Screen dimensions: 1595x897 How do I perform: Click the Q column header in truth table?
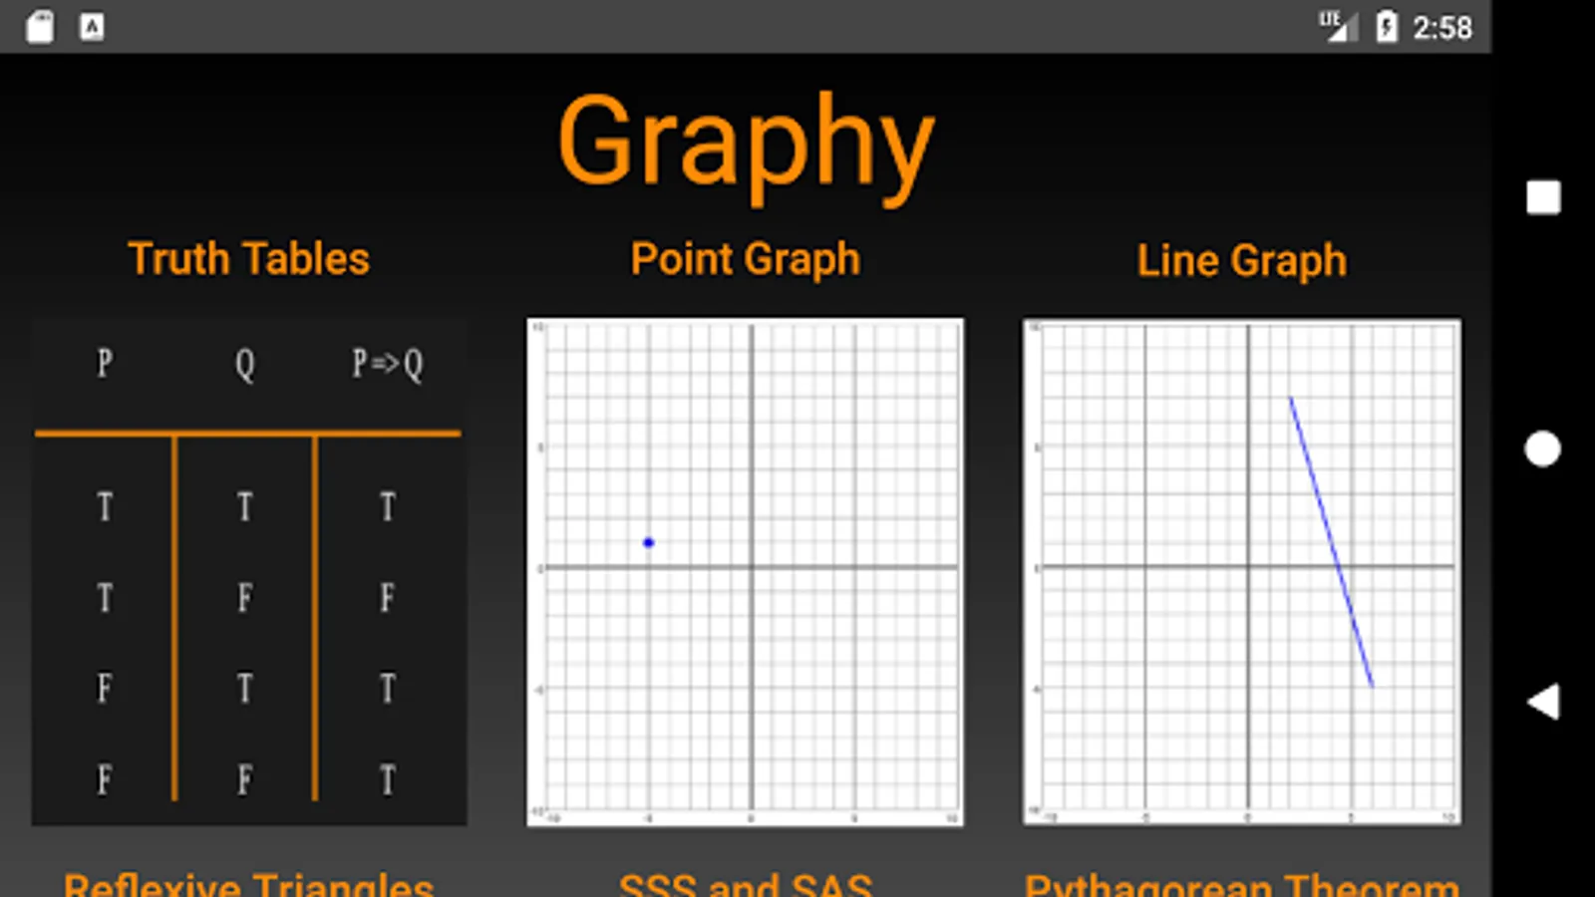pos(245,364)
